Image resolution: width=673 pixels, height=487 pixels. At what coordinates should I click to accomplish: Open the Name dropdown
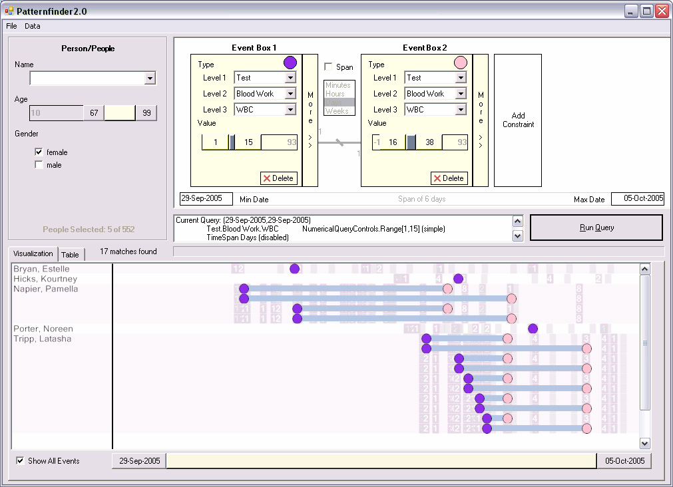tap(150, 78)
